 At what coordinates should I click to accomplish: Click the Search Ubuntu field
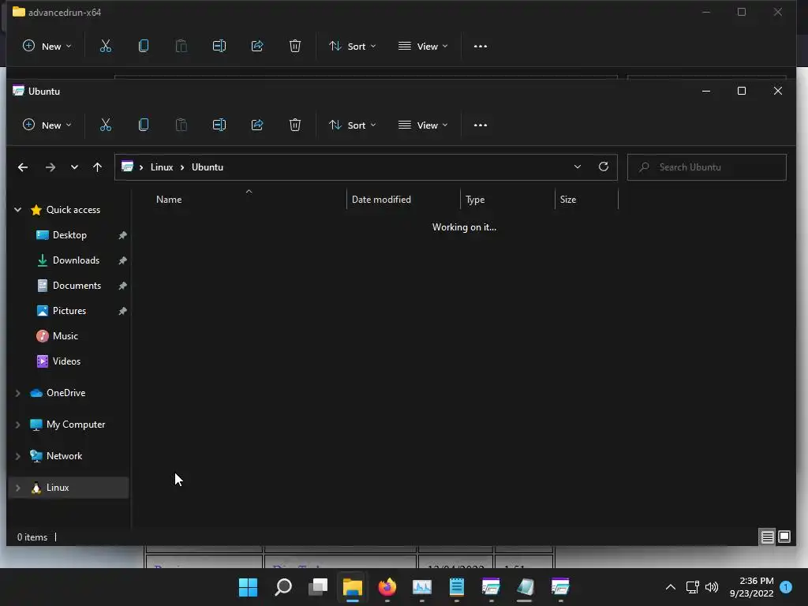click(706, 167)
